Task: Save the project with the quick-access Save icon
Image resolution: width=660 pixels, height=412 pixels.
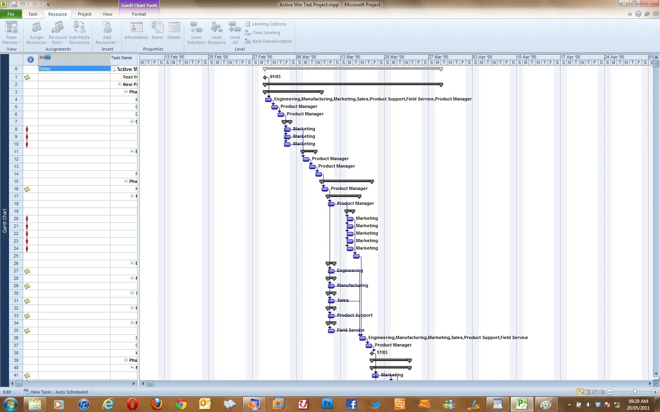Action: tap(14, 4)
